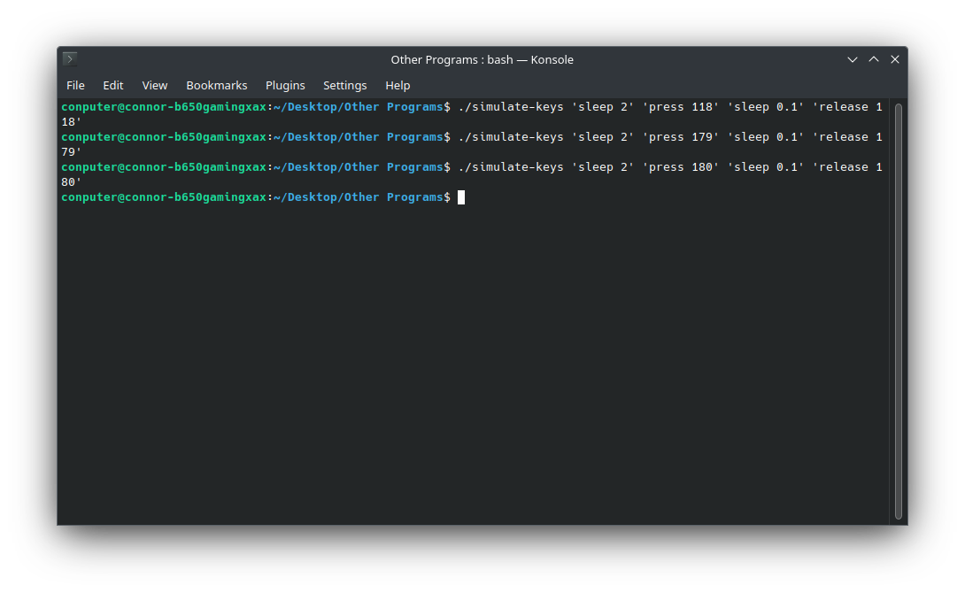
Task: Click the command text containing 'press 180'
Action: [x=670, y=167]
